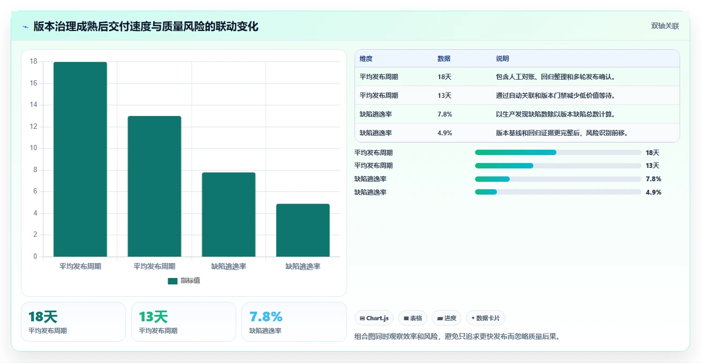Screen dimensions: 701x363
Task: Click the chart bar reaching 7.8
Action: tap(229, 214)
